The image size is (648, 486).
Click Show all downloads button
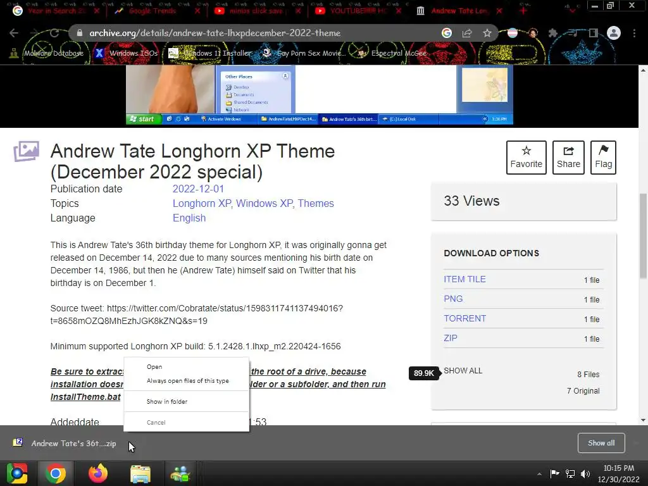[x=601, y=443]
